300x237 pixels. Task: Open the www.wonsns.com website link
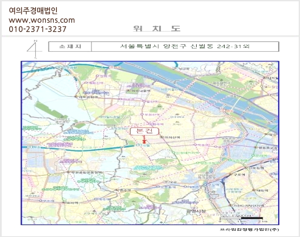click(42, 20)
